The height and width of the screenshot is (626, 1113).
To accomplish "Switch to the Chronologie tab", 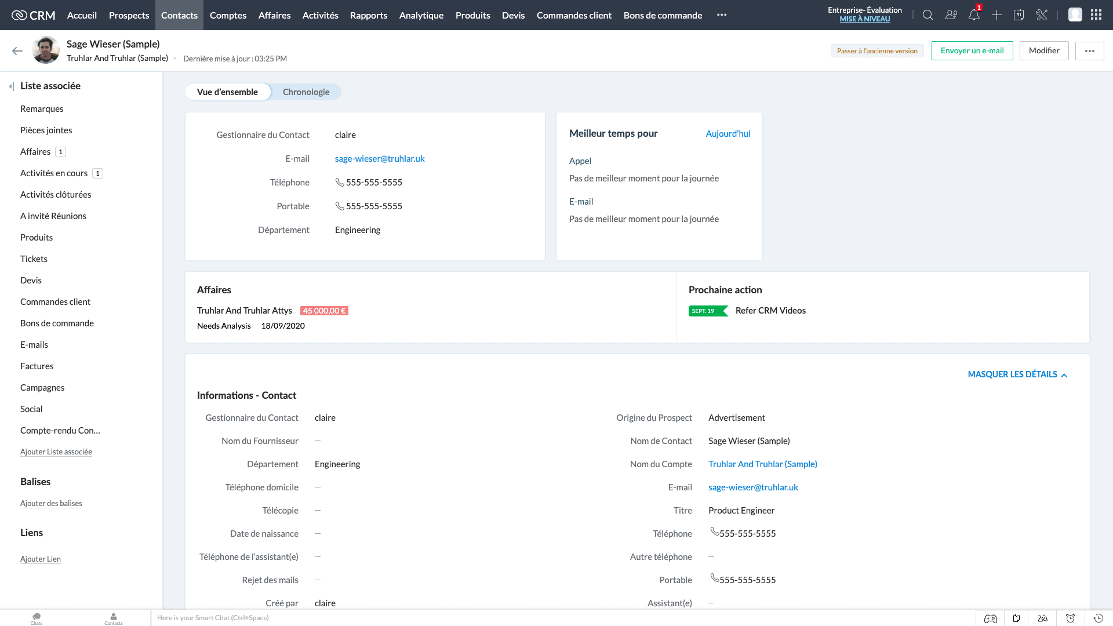I will [305, 92].
